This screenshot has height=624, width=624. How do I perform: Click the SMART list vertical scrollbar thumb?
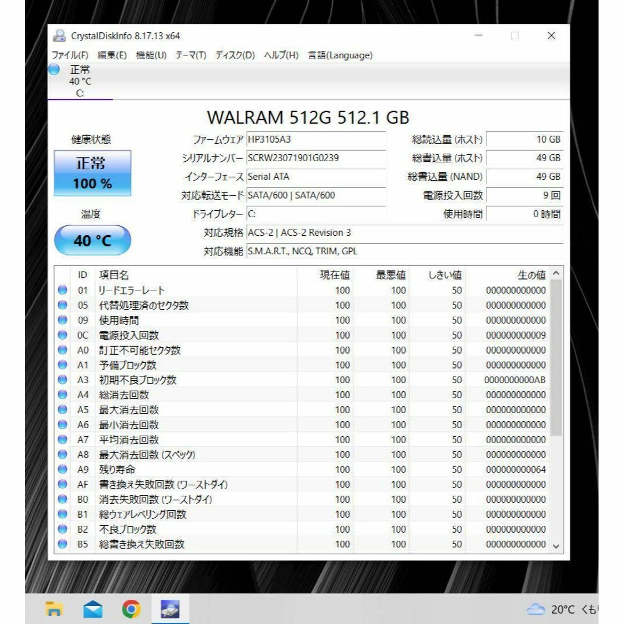[556, 358]
